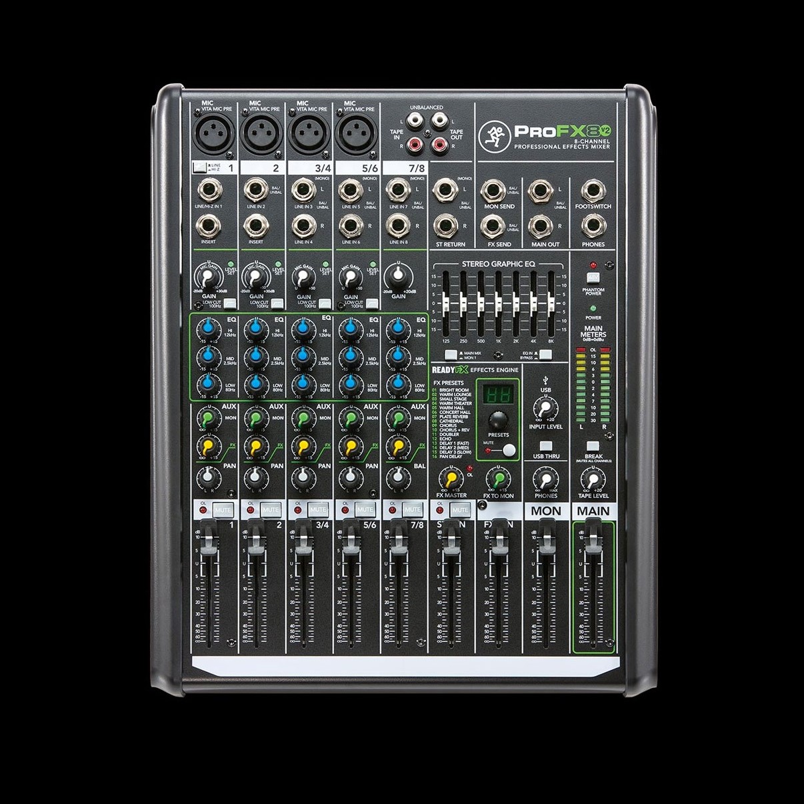Click the FX TO MON knob

[498, 478]
